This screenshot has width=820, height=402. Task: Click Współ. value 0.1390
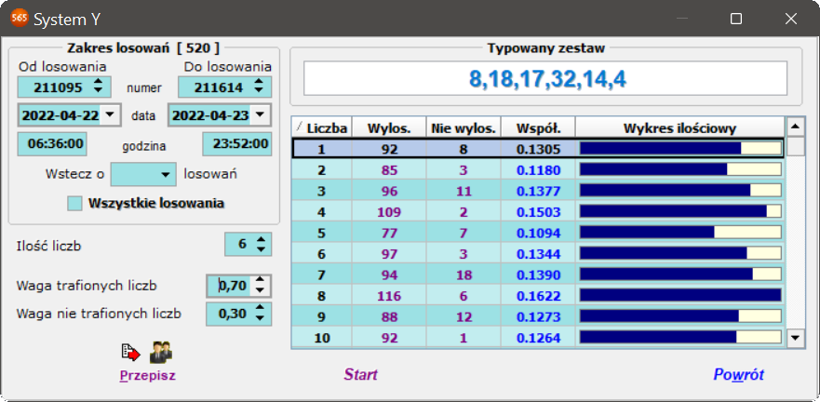(x=538, y=275)
